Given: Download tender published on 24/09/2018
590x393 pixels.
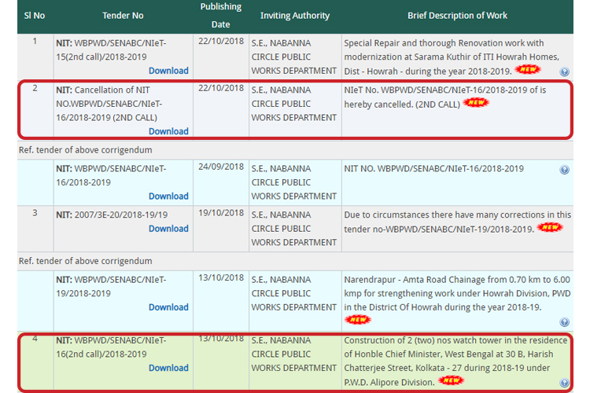Looking at the screenshot, I should [x=168, y=196].
